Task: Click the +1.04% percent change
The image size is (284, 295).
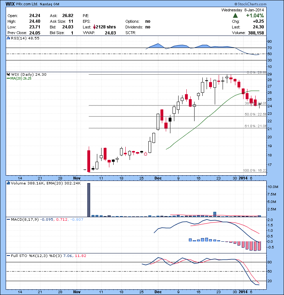Action: point(255,16)
